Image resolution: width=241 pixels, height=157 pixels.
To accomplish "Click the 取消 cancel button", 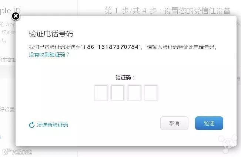I will 174,123.
